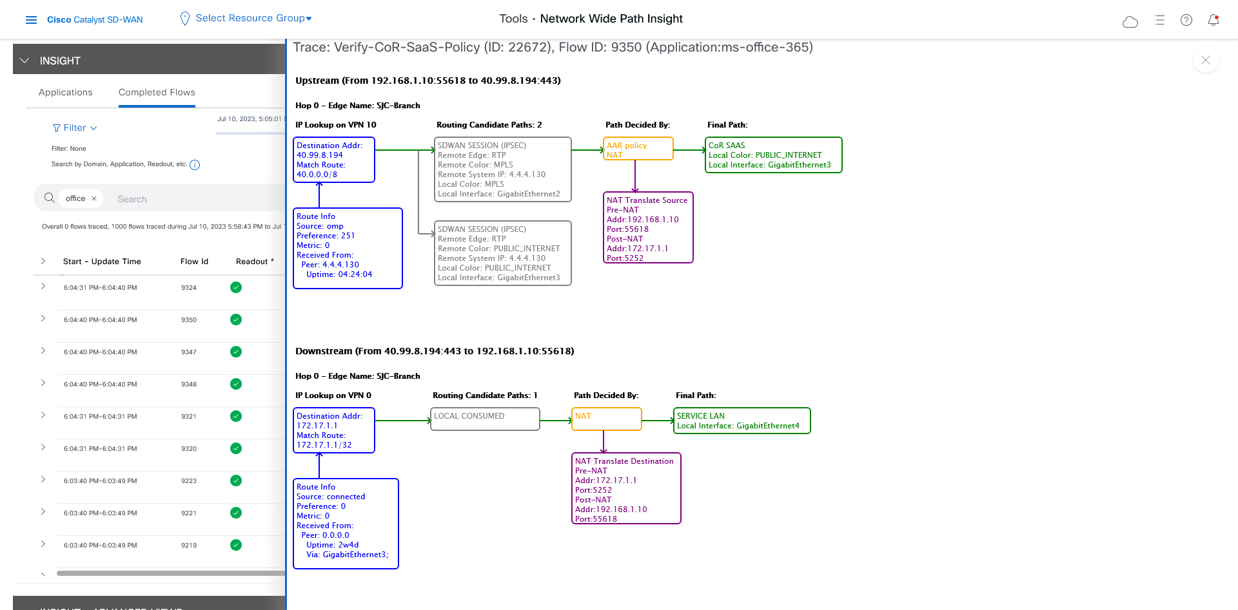Click green readout check for flow 9347
Viewport: 1238px width, 610px height.
tap(236, 352)
